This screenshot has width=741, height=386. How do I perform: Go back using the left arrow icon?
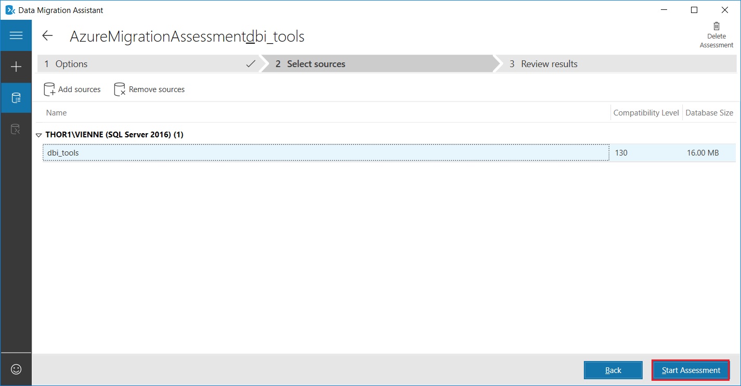pos(47,35)
